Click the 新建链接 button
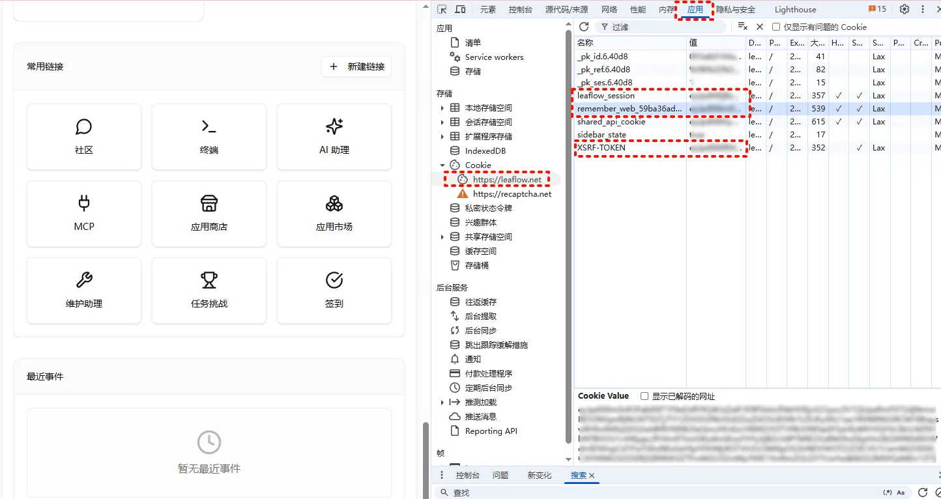The image size is (941, 499). click(356, 66)
